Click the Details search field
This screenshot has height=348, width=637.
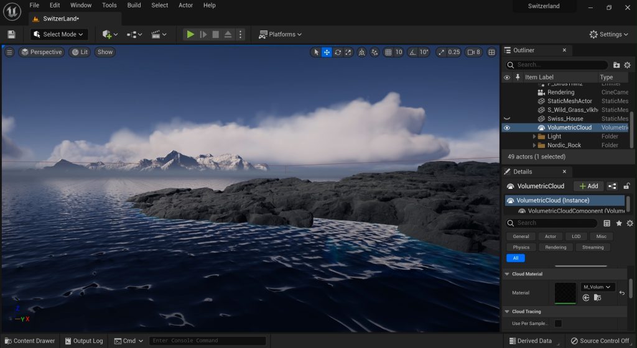552,223
